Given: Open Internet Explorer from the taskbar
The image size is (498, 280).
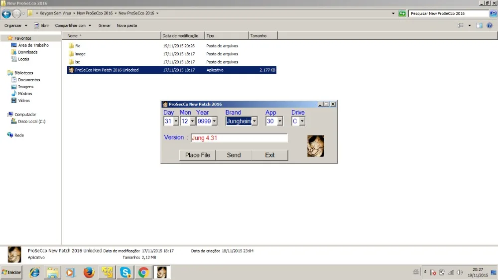Looking at the screenshot, I should (x=34, y=273).
